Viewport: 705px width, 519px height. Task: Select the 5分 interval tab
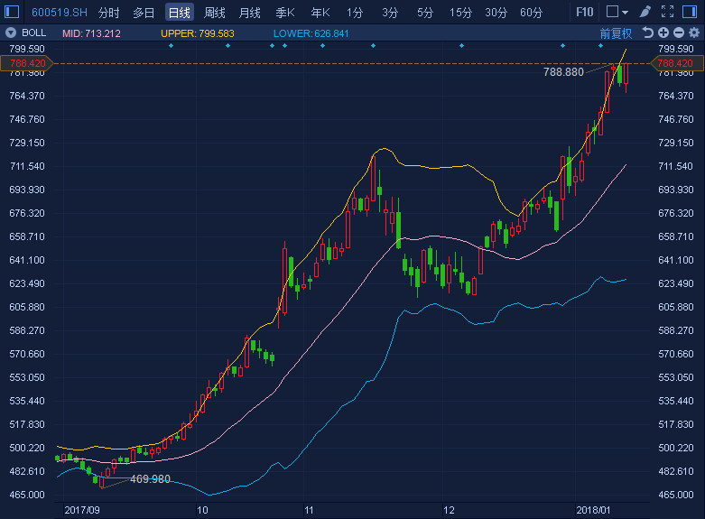425,13
